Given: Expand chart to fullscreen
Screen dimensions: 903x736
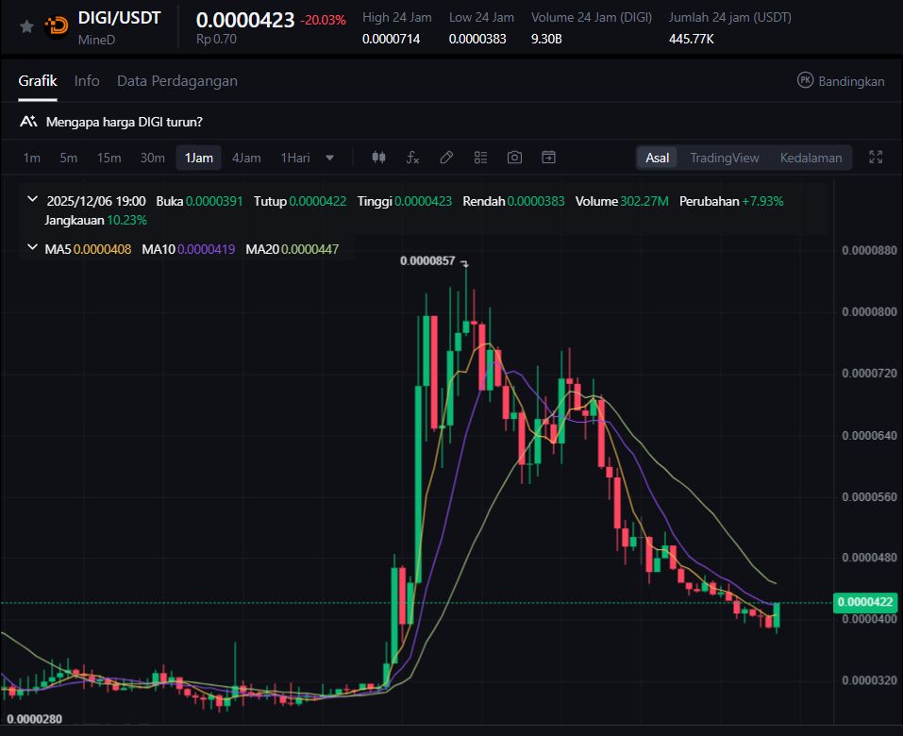Looking at the screenshot, I should pyautogui.click(x=875, y=158).
